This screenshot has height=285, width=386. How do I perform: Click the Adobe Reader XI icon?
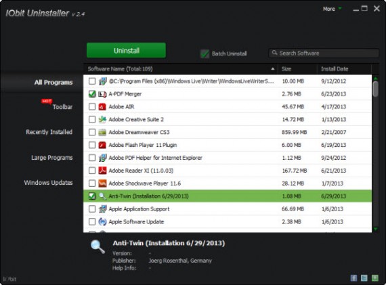(x=102, y=171)
